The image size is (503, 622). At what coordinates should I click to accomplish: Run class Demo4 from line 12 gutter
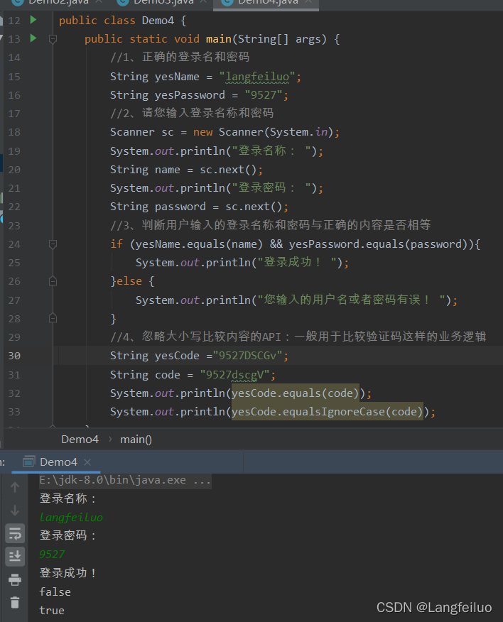(x=33, y=20)
